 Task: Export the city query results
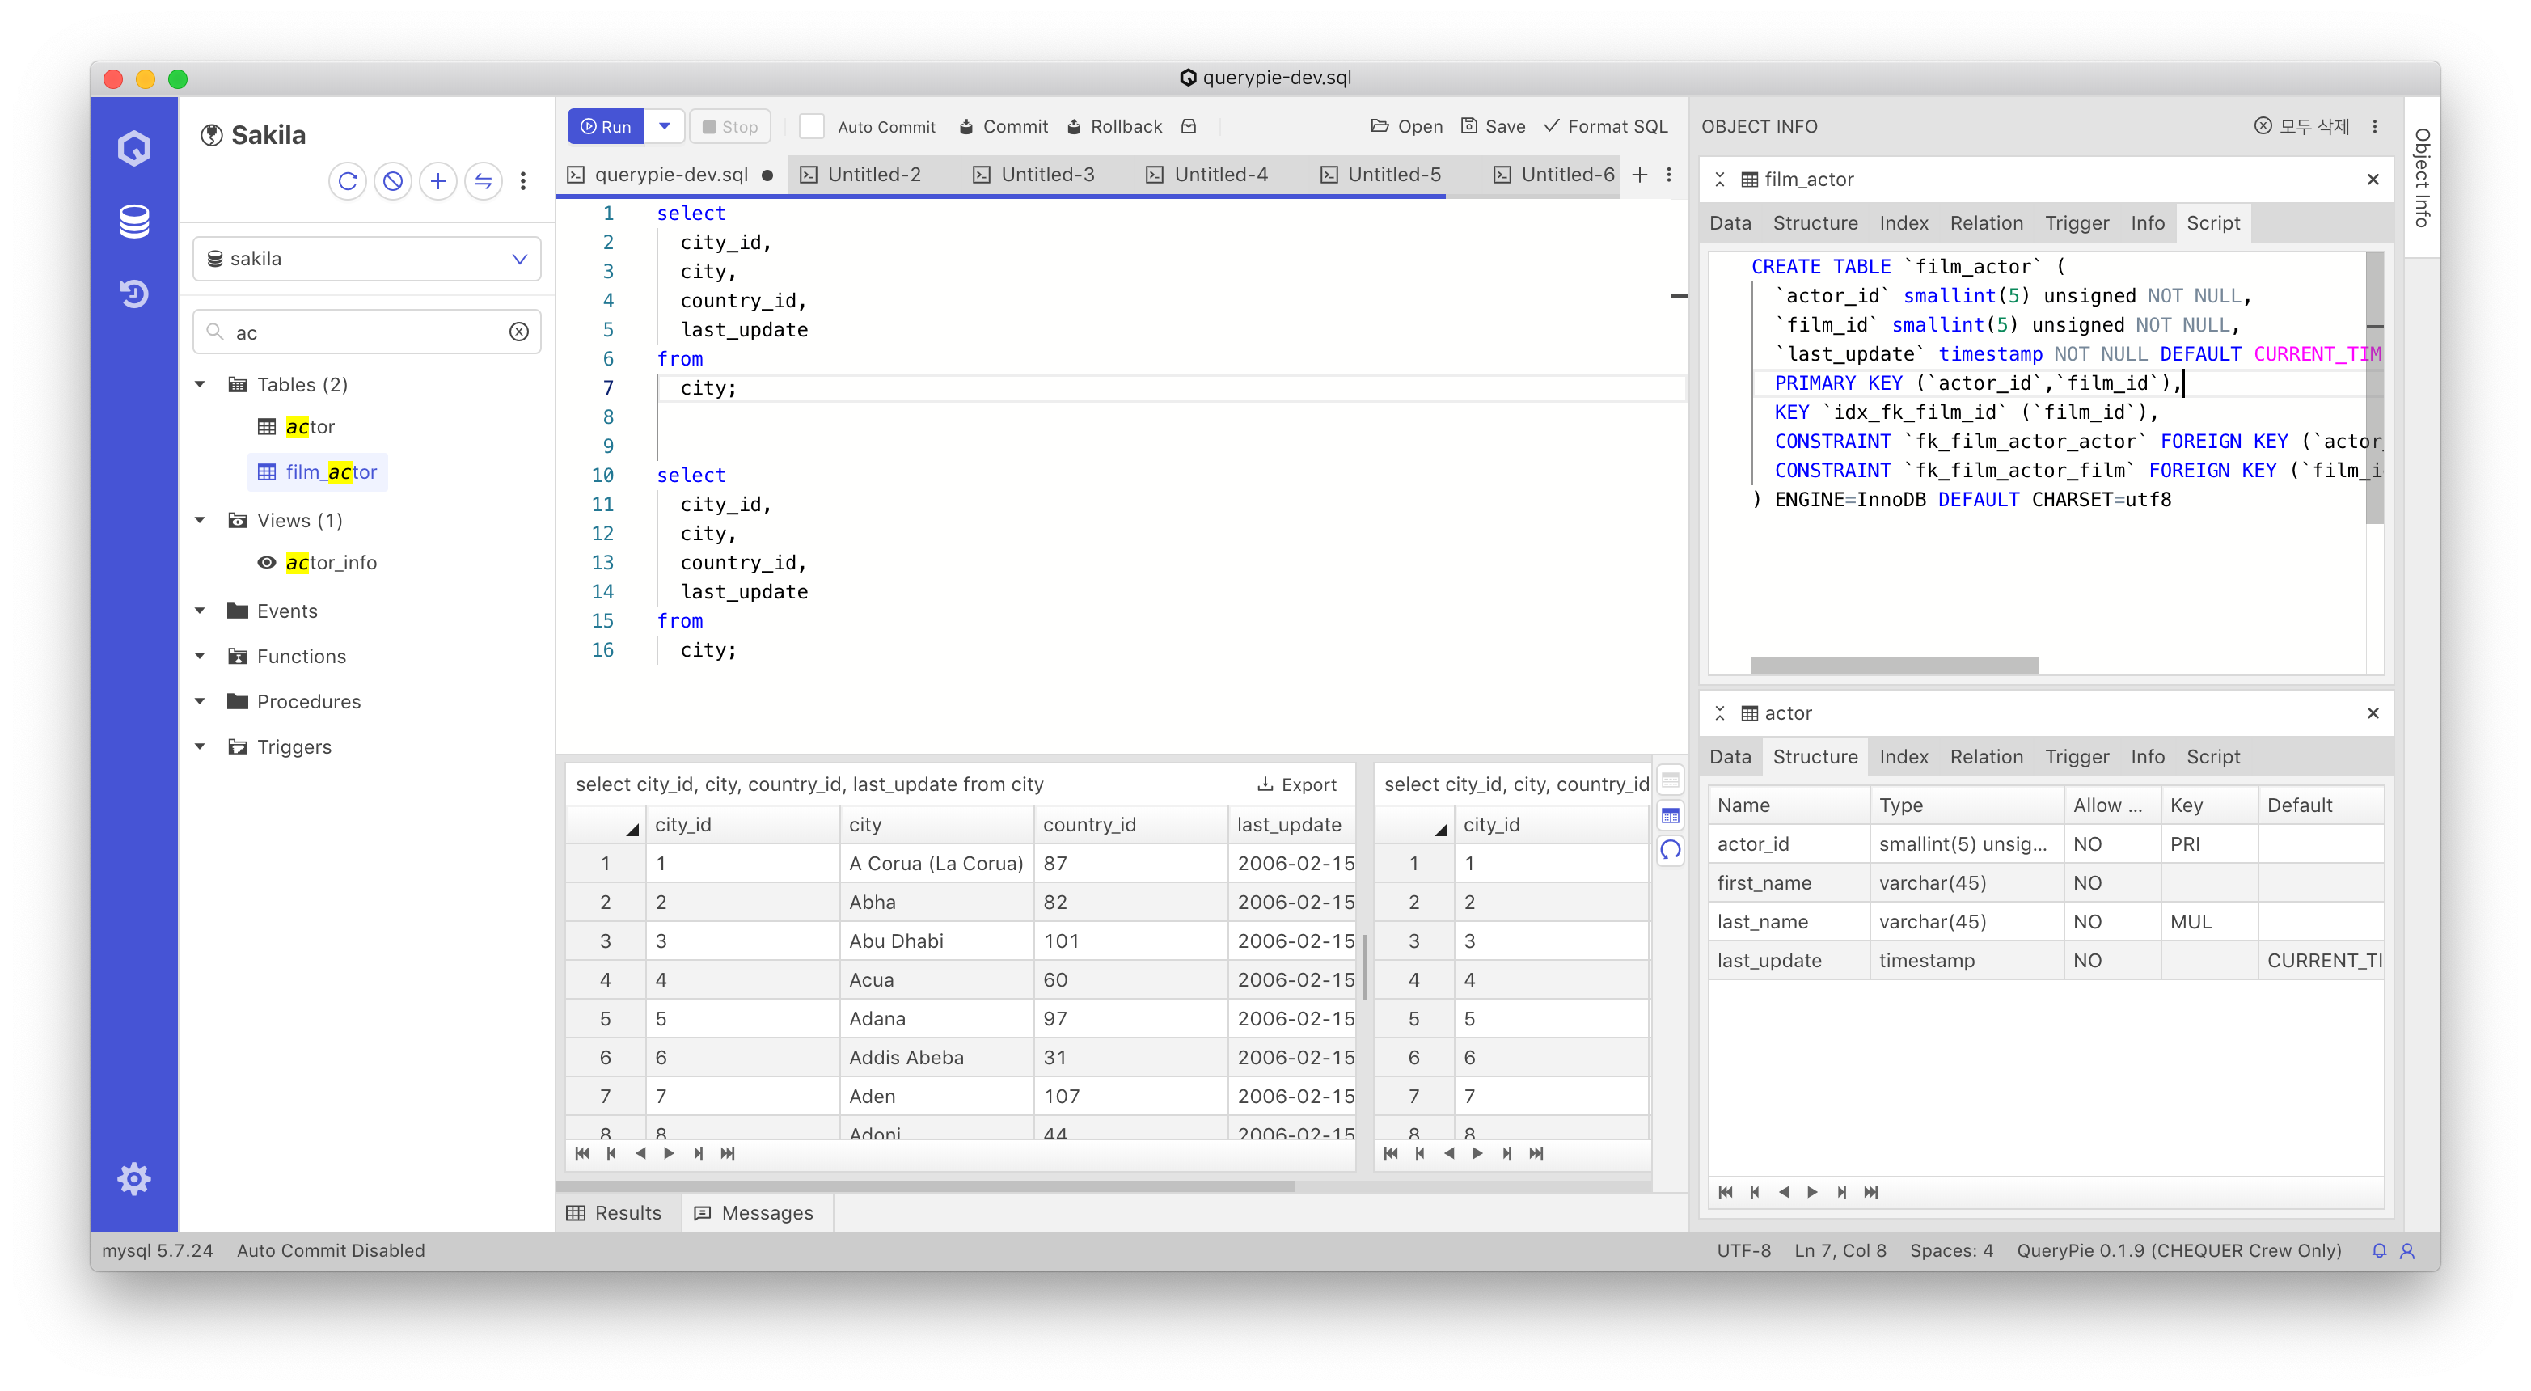pos(1297,784)
